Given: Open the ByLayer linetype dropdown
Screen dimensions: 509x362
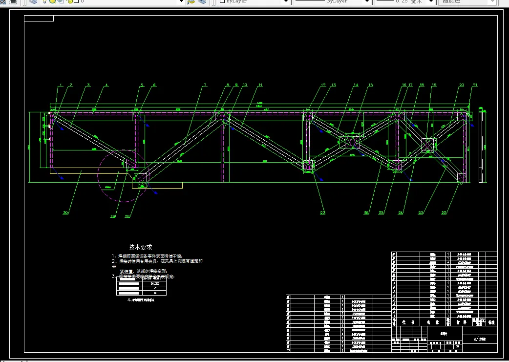Looking at the screenshot, I should point(367,1).
